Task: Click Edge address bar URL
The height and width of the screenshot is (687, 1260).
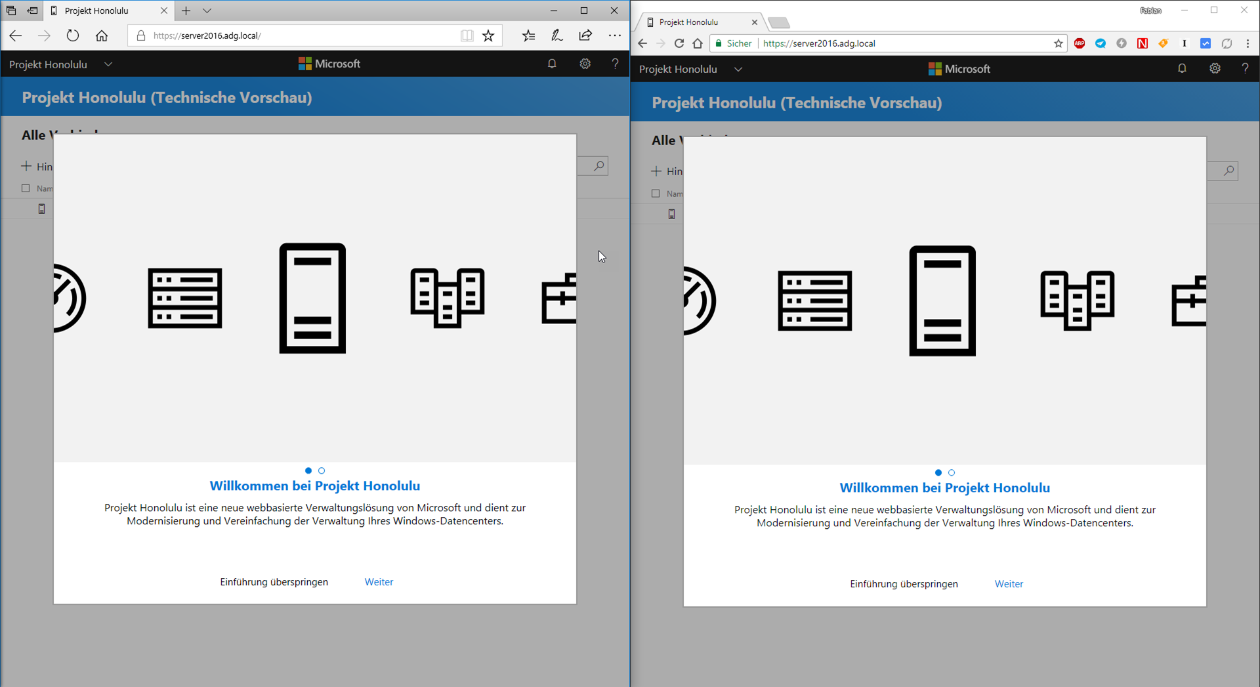Action: coord(207,35)
